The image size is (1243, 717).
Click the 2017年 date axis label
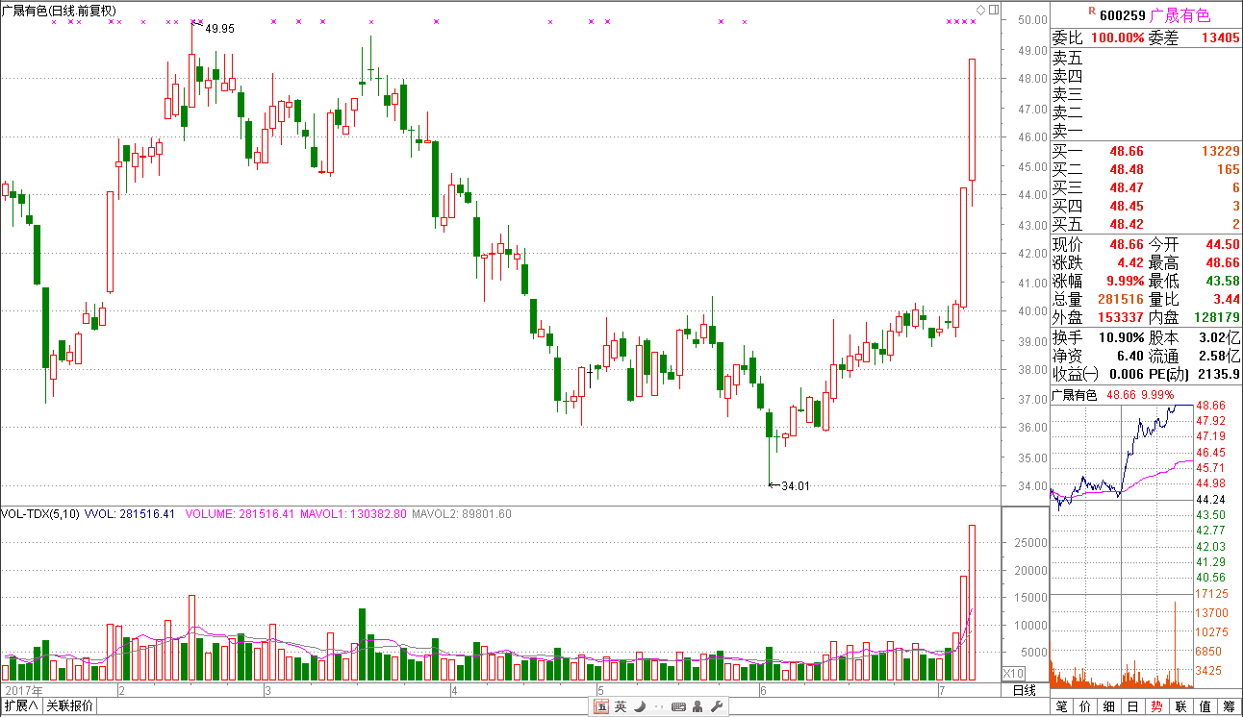pyautogui.click(x=24, y=690)
